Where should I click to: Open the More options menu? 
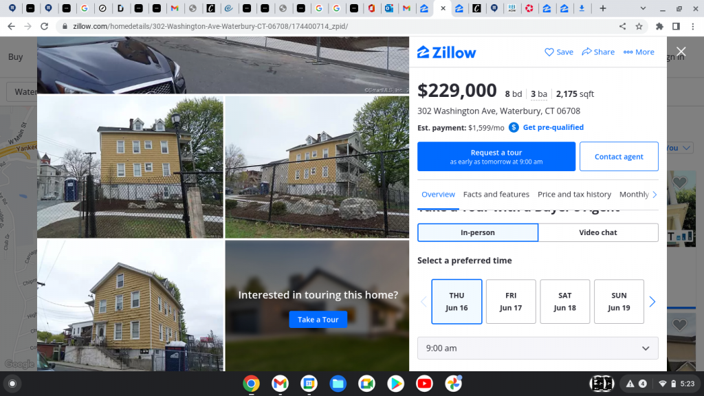pyautogui.click(x=628, y=52)
